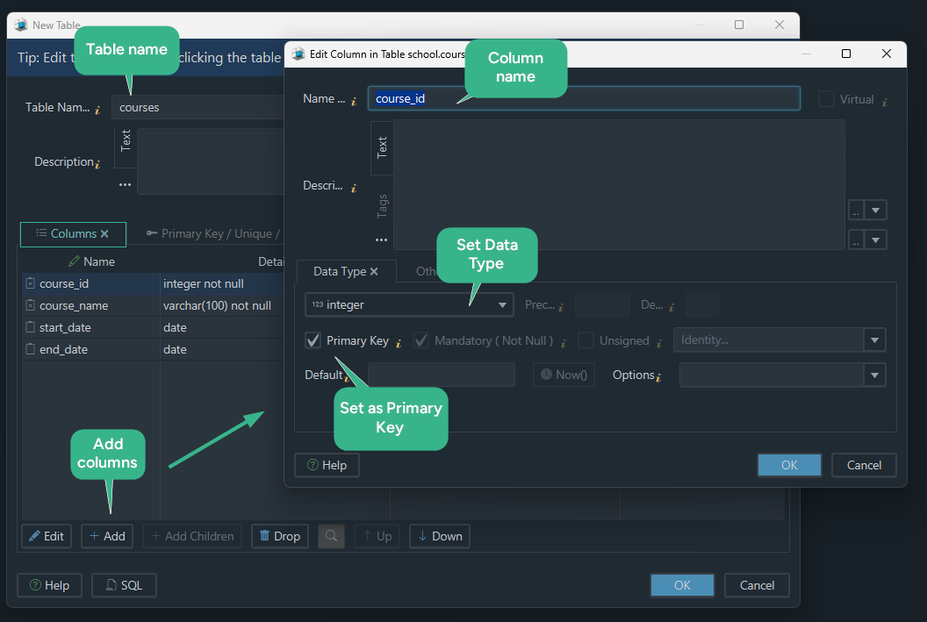Click the column icon of the end_date row
This screenshot has height=622, width=927.
(x=30, y=349)
